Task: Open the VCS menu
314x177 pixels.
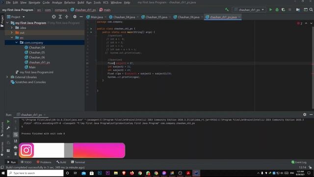Action: click(x=105, y=2)
